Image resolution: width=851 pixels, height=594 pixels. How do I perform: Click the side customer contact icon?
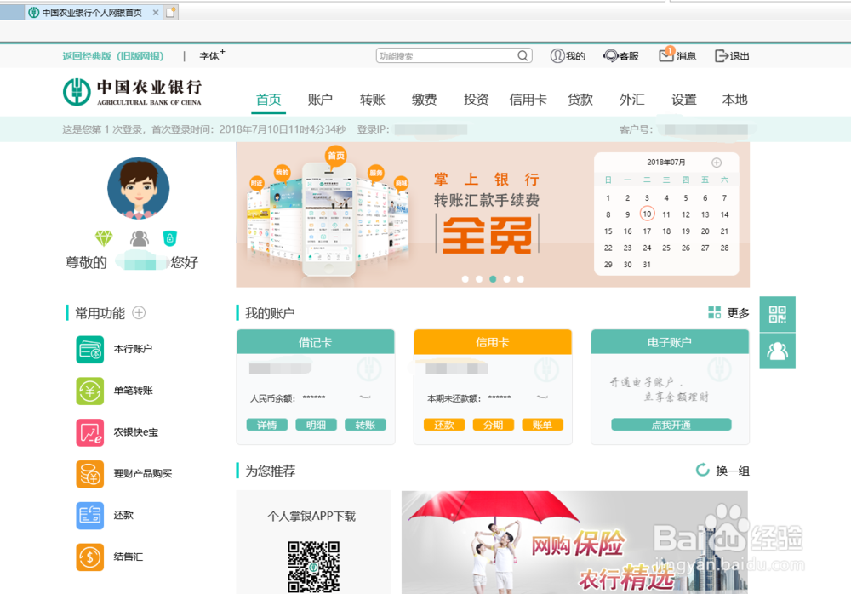click(x=777, y=351)
